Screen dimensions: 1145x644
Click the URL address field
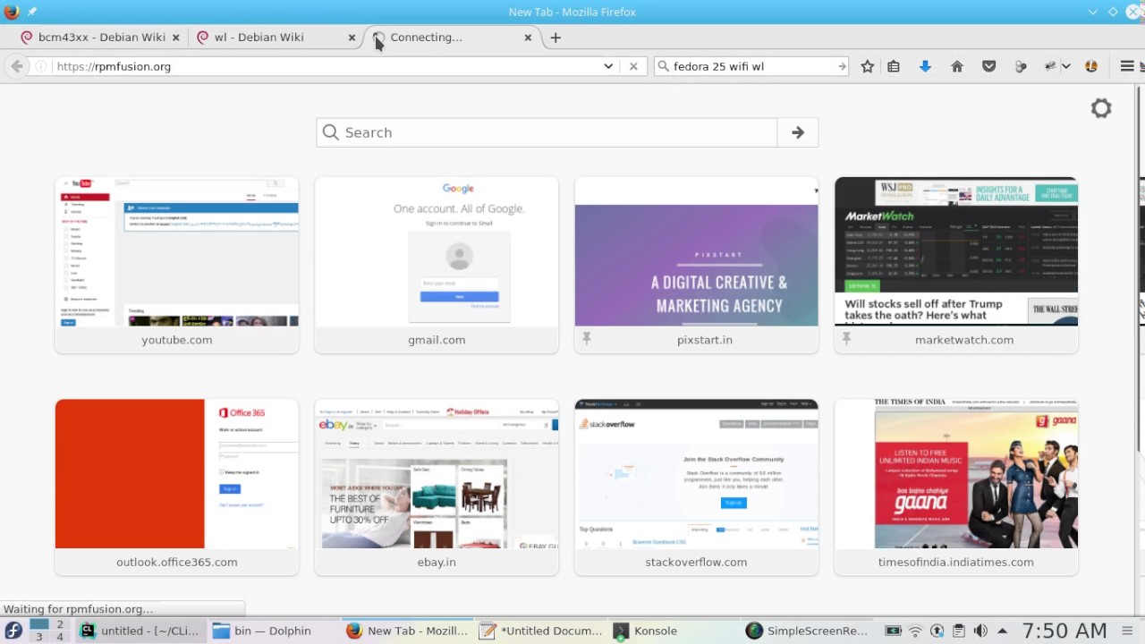point(327,66)
